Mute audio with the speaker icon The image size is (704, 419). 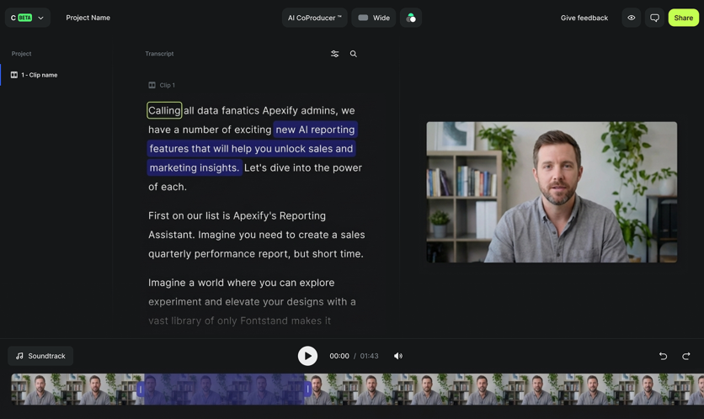398,356
